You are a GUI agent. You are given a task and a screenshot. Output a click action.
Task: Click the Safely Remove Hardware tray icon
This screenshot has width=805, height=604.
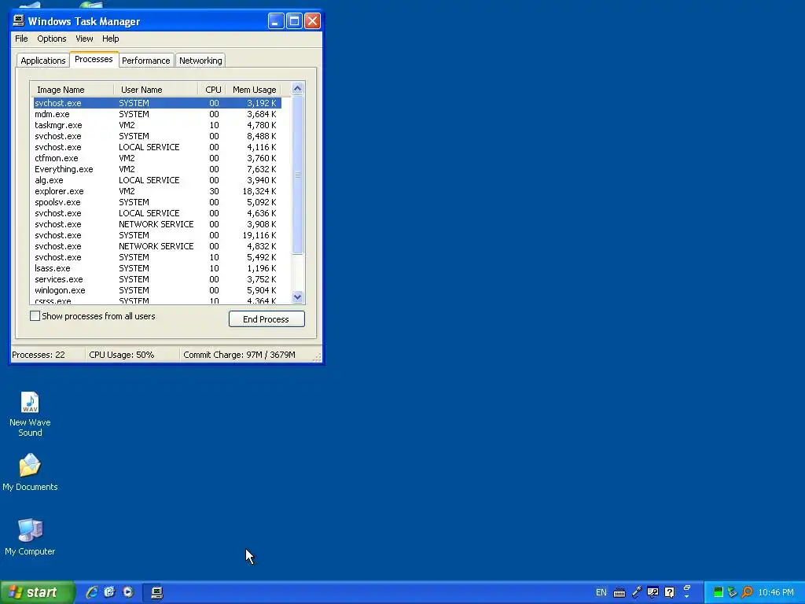tap(732, 592)
